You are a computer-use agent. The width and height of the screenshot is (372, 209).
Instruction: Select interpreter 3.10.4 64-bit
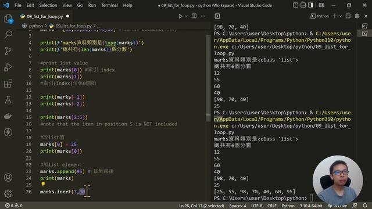click(x=311, y=206)
